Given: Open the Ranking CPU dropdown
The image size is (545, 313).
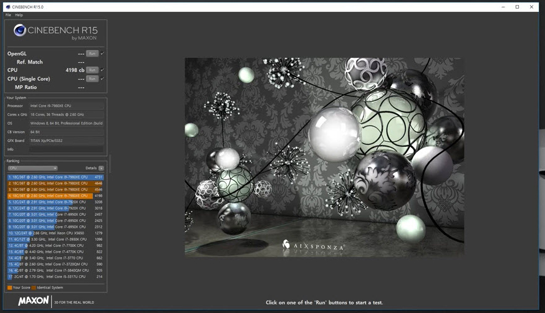Looking at the screenshot, I should [32, 168].
